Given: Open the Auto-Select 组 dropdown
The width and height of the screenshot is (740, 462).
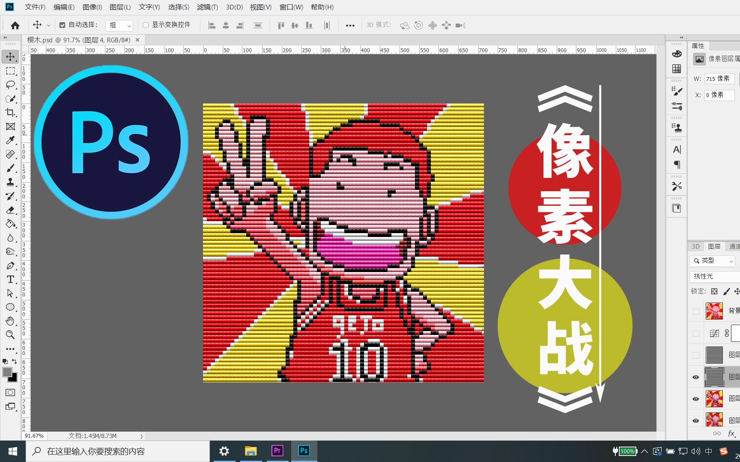Looking at the screenshot, I should (119, 25).
